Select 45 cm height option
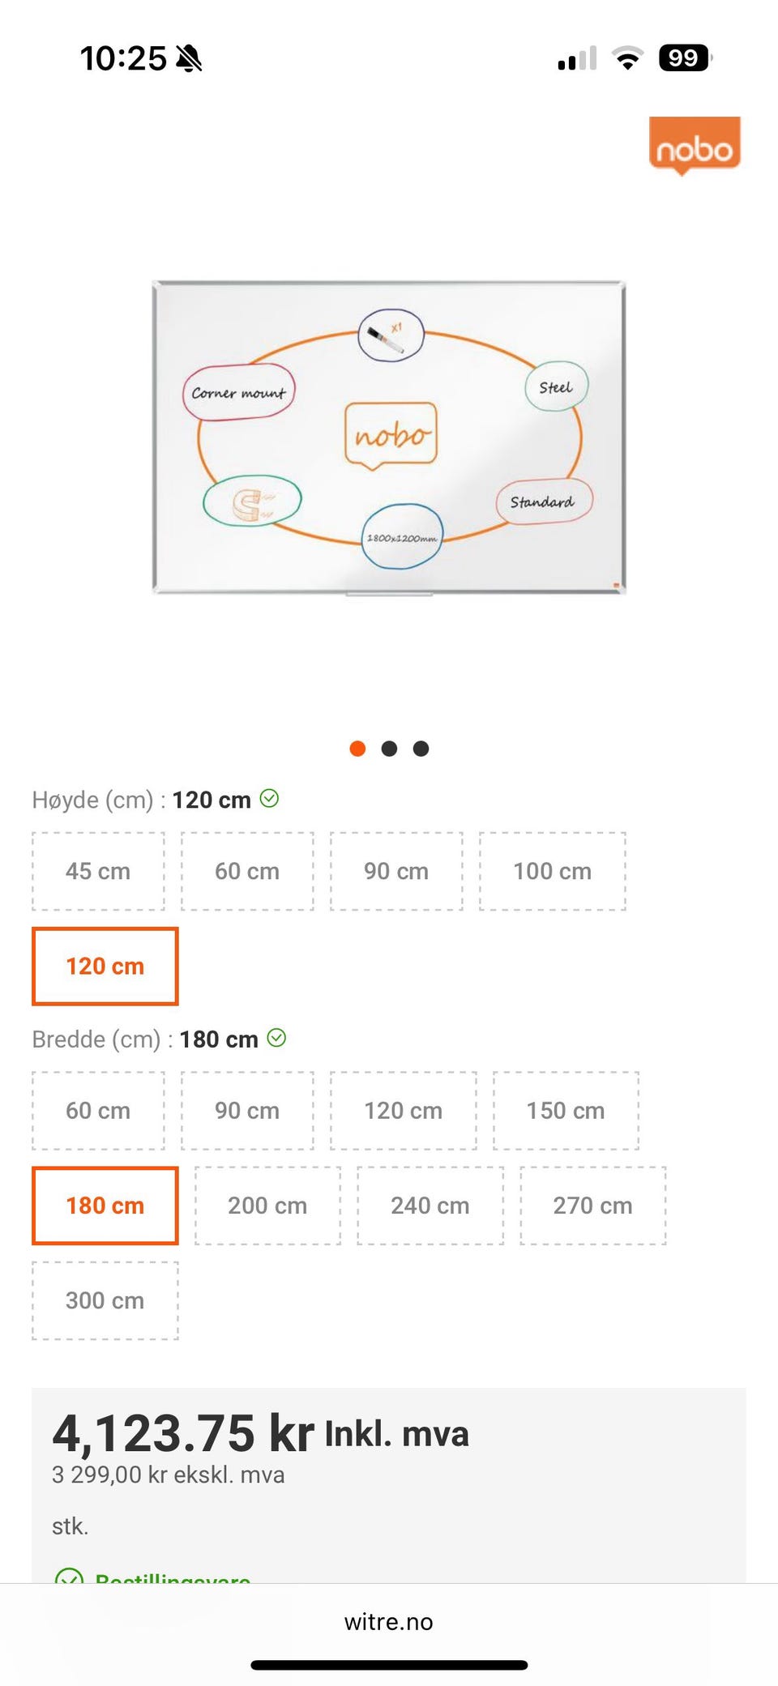778x1686 pixels. pyautogui.click(x=98, y=871)
